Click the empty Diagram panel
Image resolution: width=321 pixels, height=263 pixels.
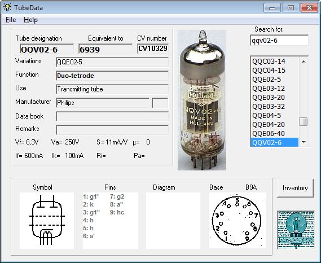173,221
